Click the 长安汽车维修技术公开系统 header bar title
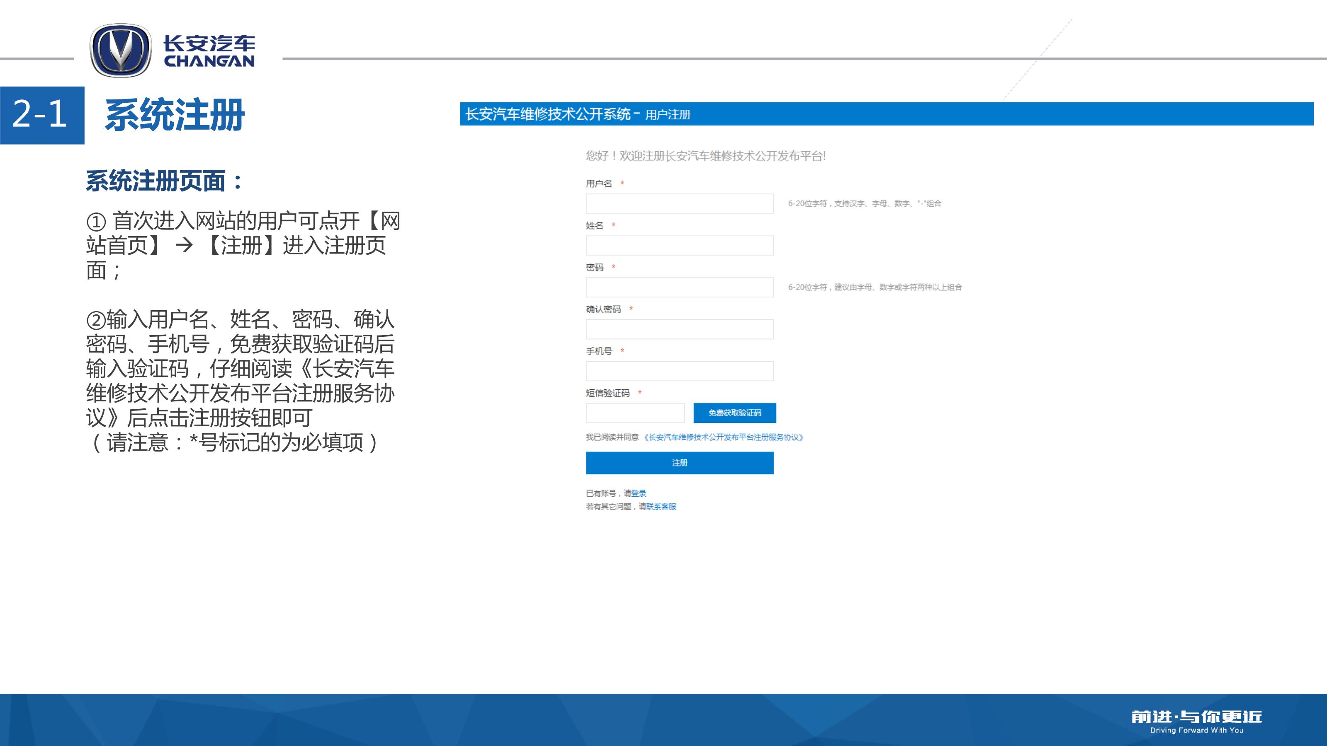 click(x=547, y=113)
